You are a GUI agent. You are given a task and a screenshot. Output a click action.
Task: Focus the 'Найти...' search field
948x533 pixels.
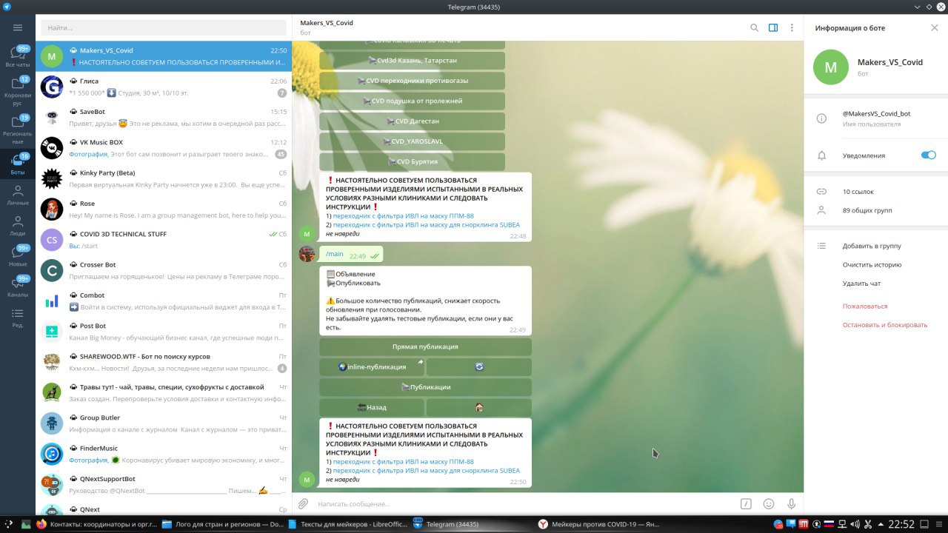point(163,27)
